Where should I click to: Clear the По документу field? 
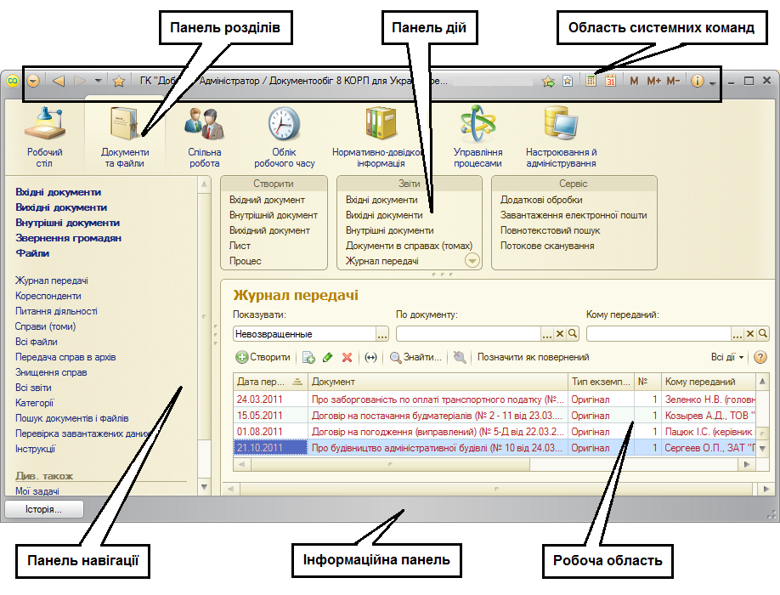560,334
